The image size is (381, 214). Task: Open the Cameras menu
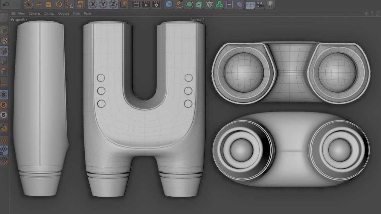[x=34, y=13]
